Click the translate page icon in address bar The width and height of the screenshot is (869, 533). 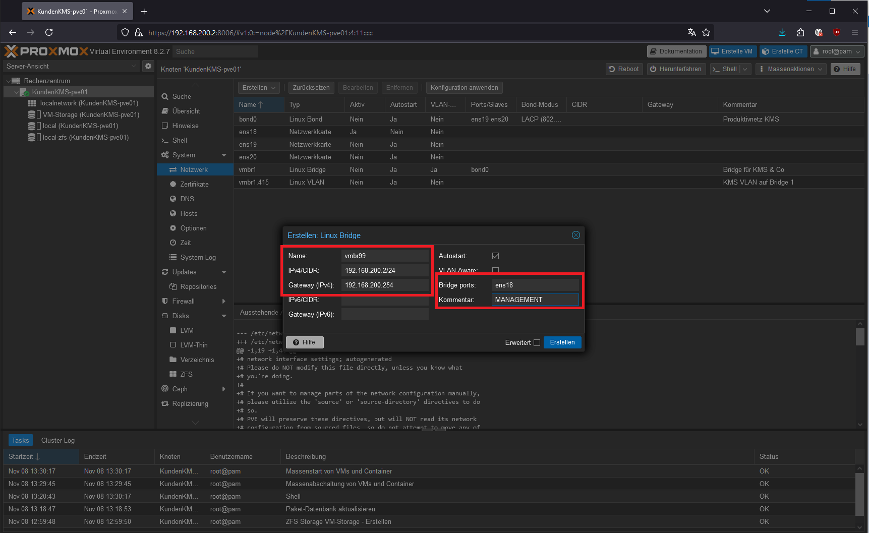691,32
